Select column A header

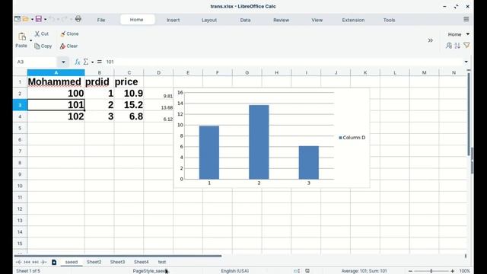[56, 73]
